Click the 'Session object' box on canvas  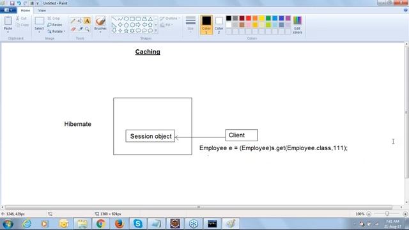[150, 136]
